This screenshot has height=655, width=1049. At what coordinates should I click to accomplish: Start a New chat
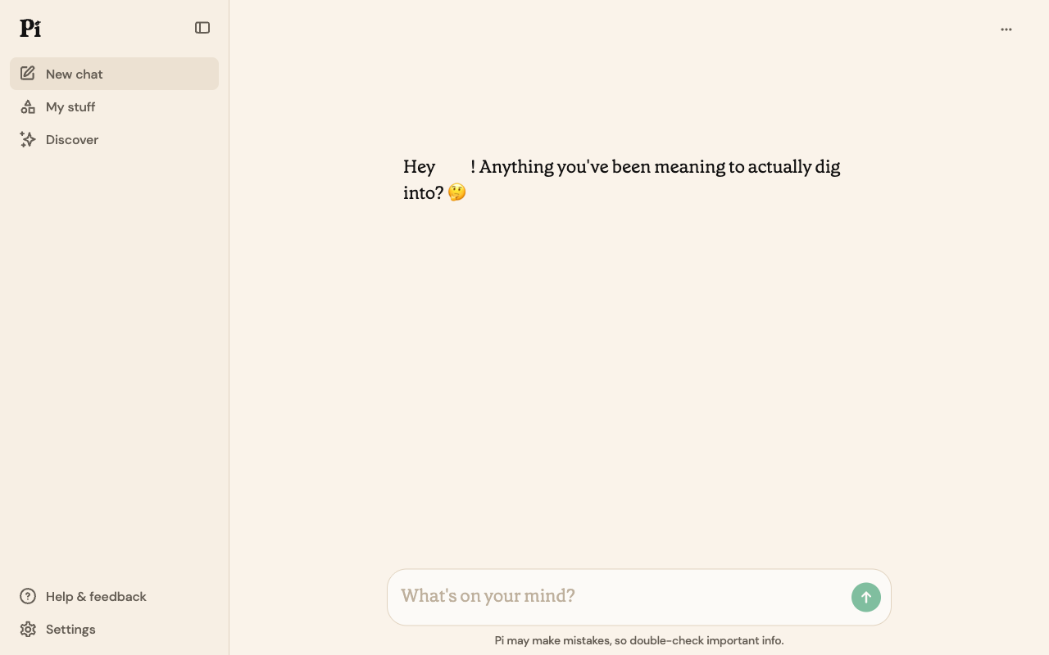(114, 74)
